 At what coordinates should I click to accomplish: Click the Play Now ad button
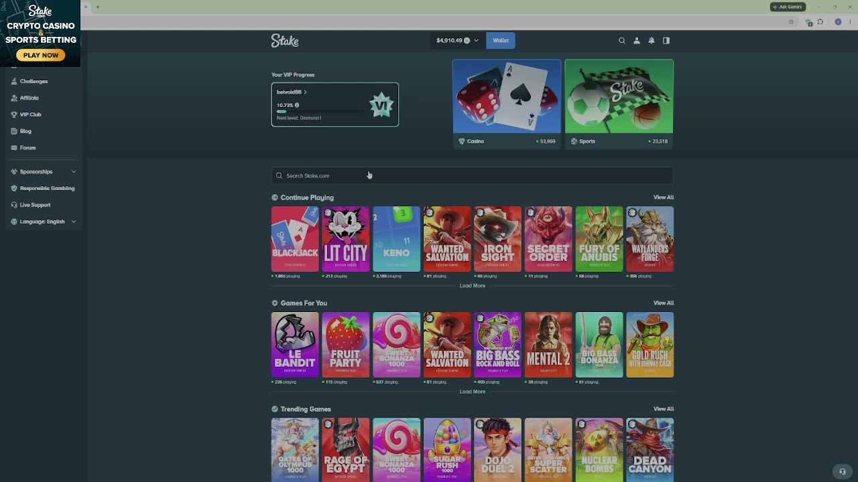[40, 55]
